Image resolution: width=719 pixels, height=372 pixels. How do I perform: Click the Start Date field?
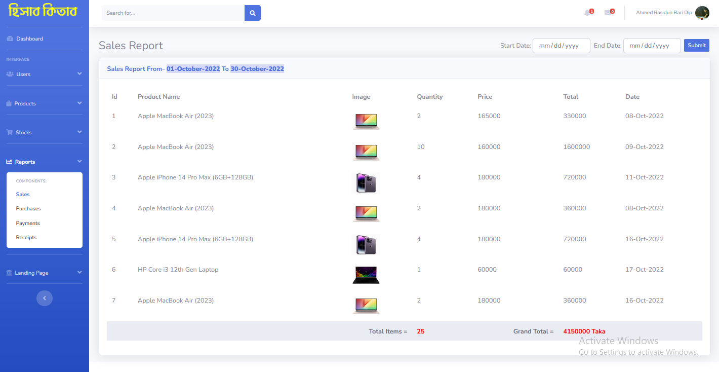tap(561, 45)
